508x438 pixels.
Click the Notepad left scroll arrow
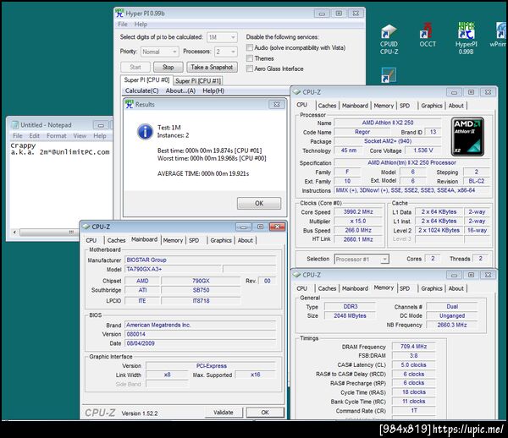point(14,233)
